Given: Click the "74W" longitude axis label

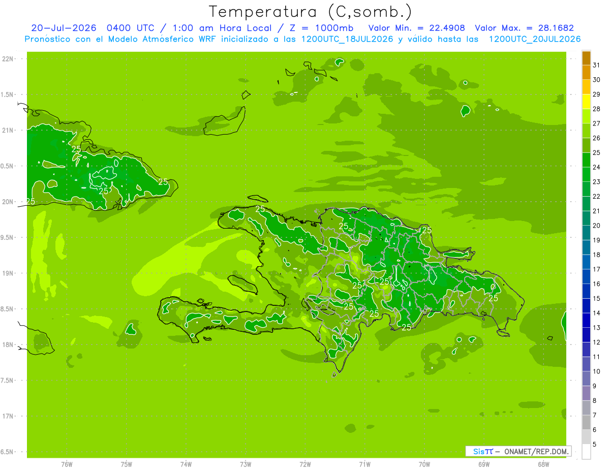Looking at the screenshot, I should point(186,464).
